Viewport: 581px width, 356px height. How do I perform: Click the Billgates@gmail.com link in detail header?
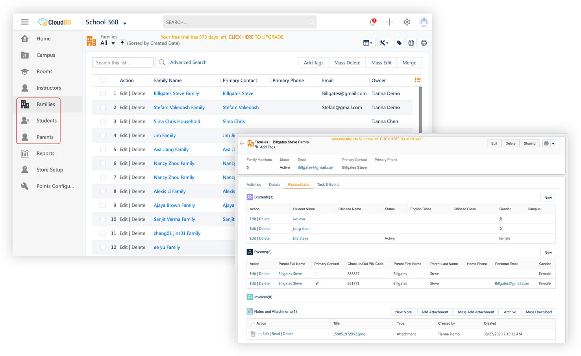click(x=316, y=167)
